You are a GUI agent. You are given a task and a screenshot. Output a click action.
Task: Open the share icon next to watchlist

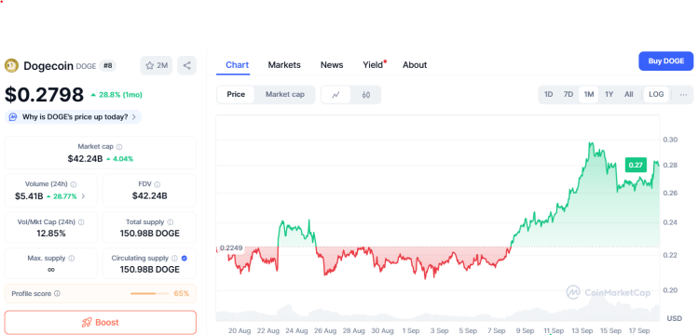187,66
